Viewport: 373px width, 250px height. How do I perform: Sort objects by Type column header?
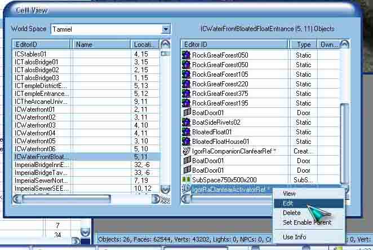(x=304, y=45)
